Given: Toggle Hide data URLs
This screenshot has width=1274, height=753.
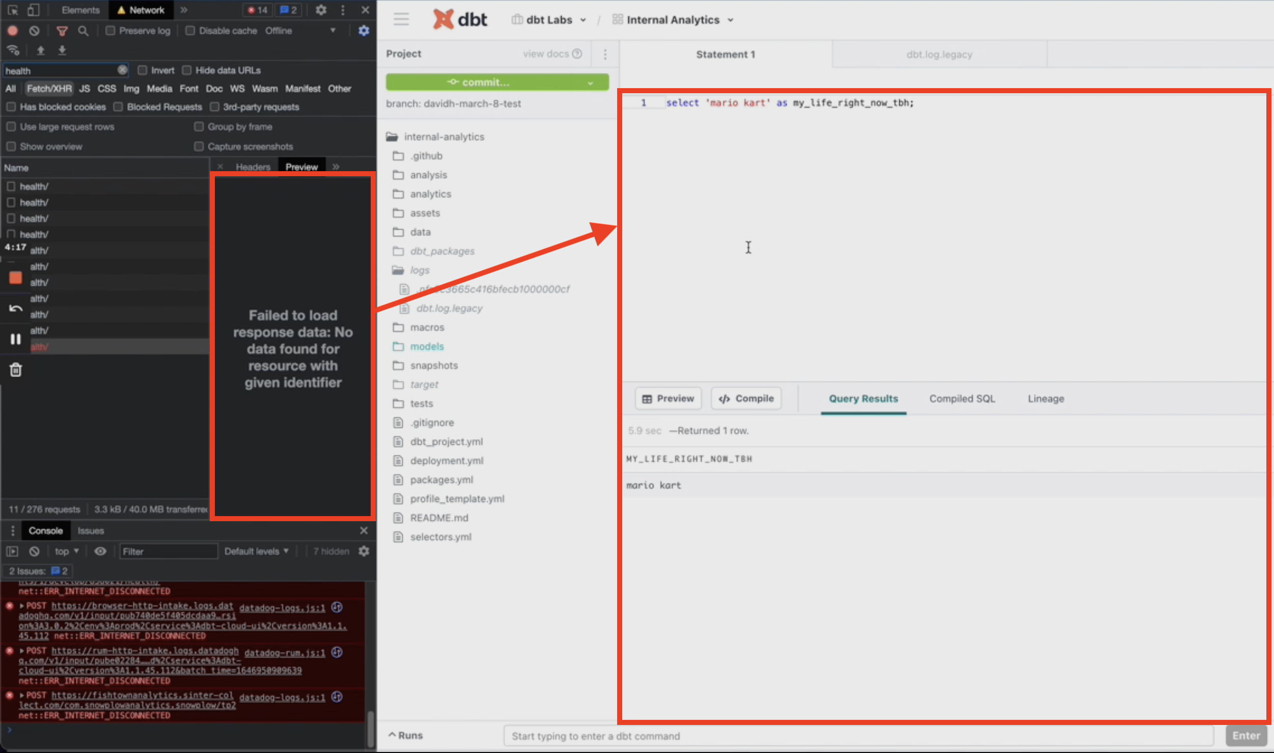Looking at the screenshot, I should tap(187, 70).
